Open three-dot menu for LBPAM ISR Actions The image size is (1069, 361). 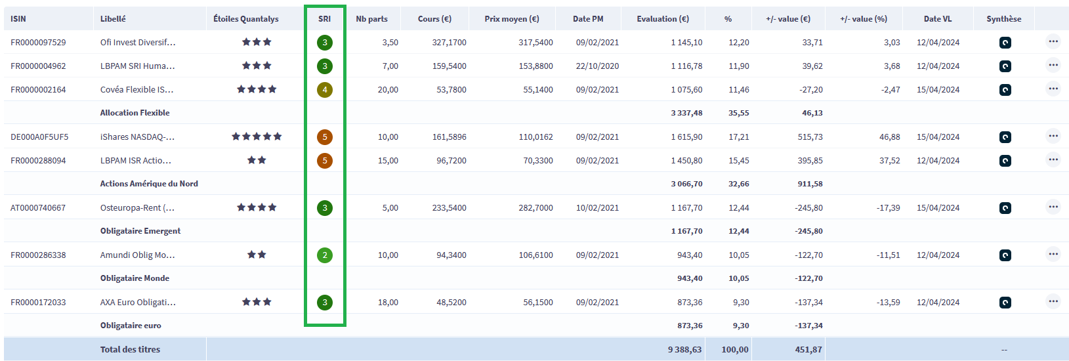tap(1053, 159)
